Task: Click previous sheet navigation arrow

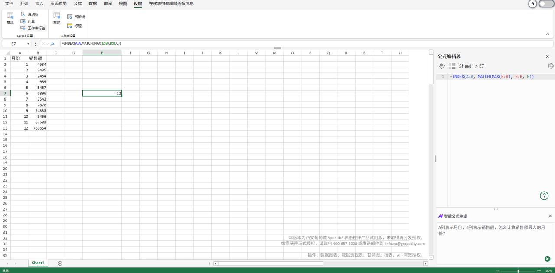Action: 7,263
